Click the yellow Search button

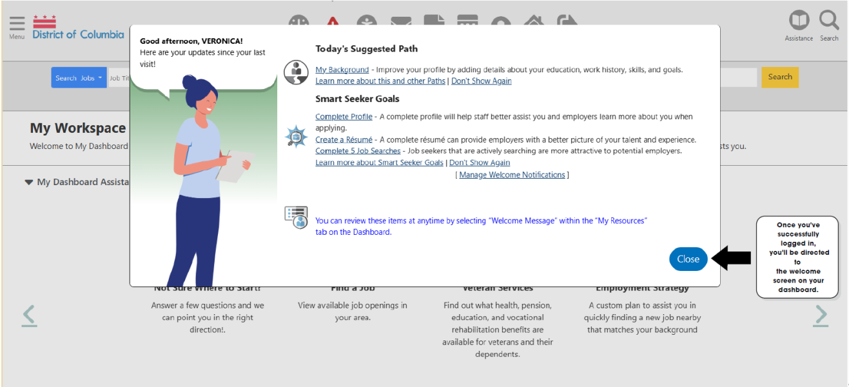780,77
